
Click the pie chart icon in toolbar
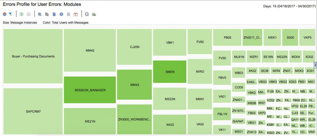(5, 14)
